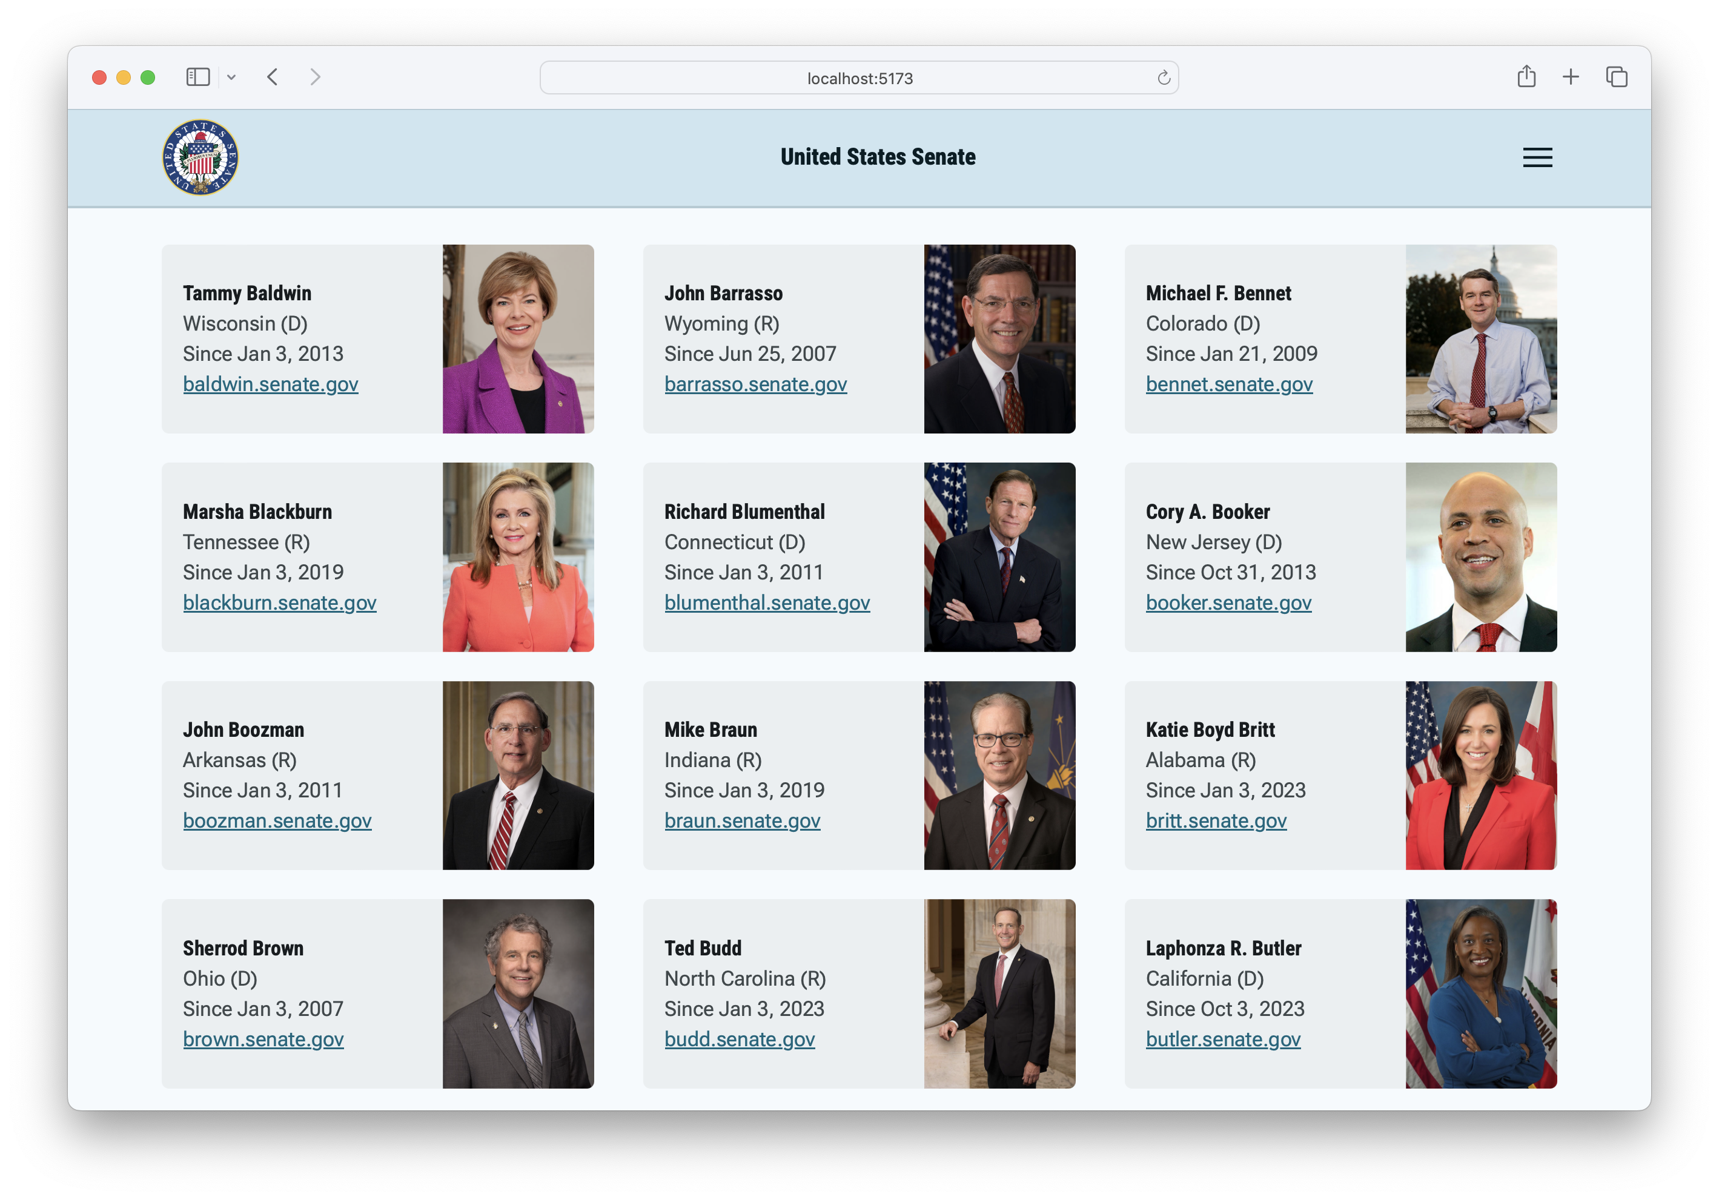Image resolution: width=1719 pixels, height=1200 pixels.
Task: Click "Wisconsin (D)" text
Action: (245, 323)
